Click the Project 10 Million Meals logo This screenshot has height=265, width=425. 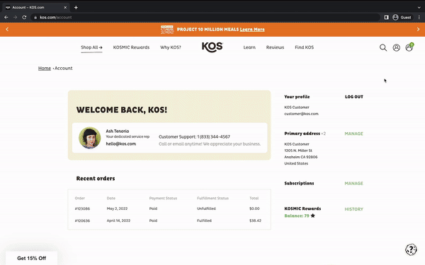click(x=167, y=30)
